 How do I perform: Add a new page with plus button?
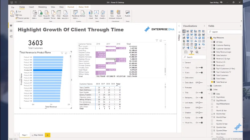47,135
